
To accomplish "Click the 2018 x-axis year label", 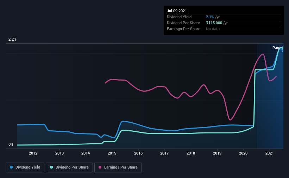I will tap(191, 153).
